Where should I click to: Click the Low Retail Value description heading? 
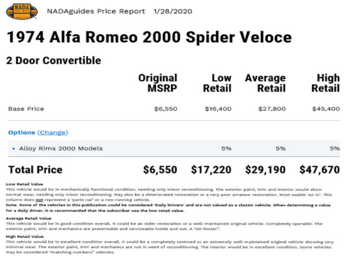click(x=24, y=184)
